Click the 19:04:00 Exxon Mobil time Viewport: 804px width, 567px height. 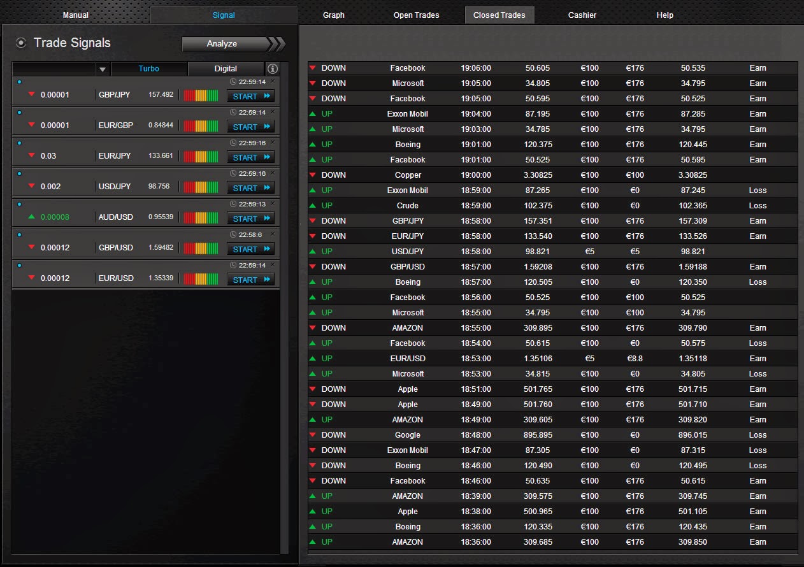(476, 114)
